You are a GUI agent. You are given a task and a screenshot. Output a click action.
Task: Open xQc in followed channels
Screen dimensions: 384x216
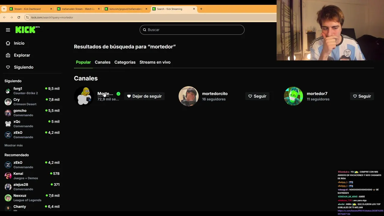click(32, 124)
